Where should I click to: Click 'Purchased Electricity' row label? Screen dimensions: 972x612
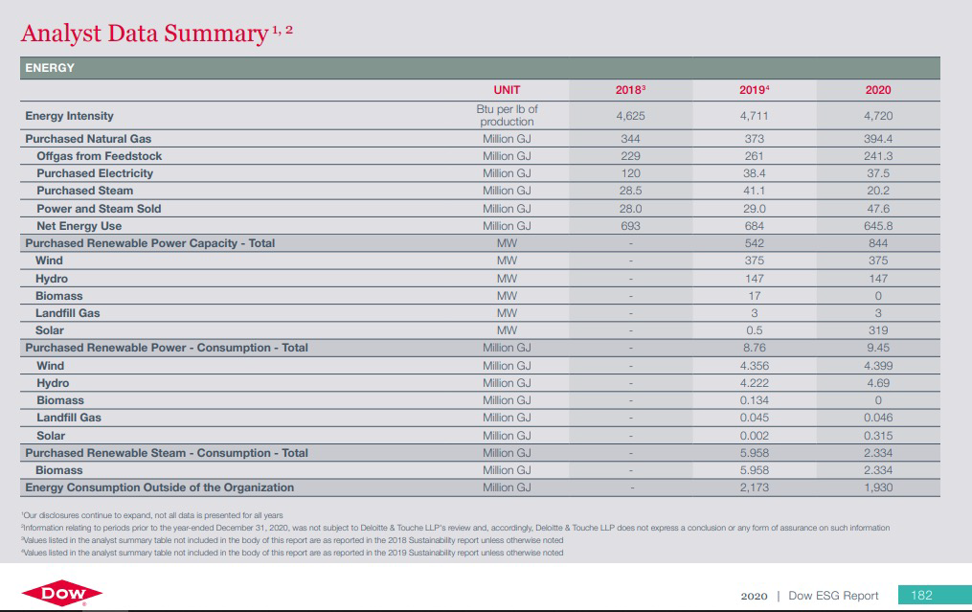click(x=94, y=173)
